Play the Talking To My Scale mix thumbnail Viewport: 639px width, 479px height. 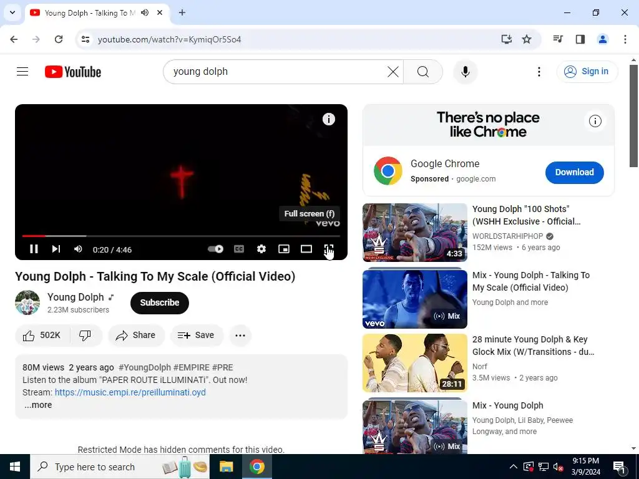[414, 299]
